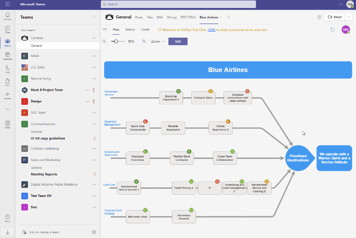Viewport: 356px width, 238px height.
Task: Open the Apps store icon
Action: pyautogui.click(x=8, y=124)
